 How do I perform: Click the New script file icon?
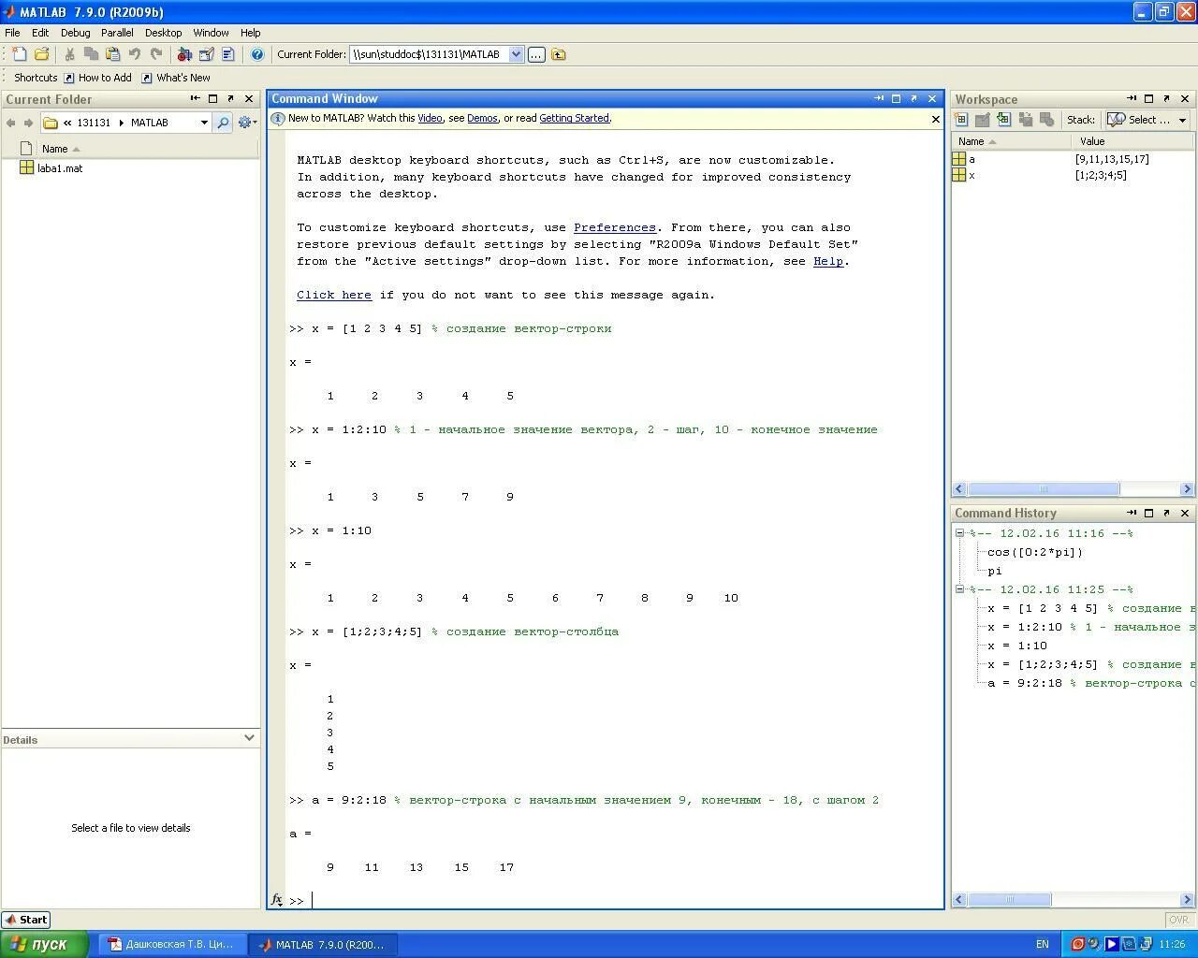tap(19, 54)
